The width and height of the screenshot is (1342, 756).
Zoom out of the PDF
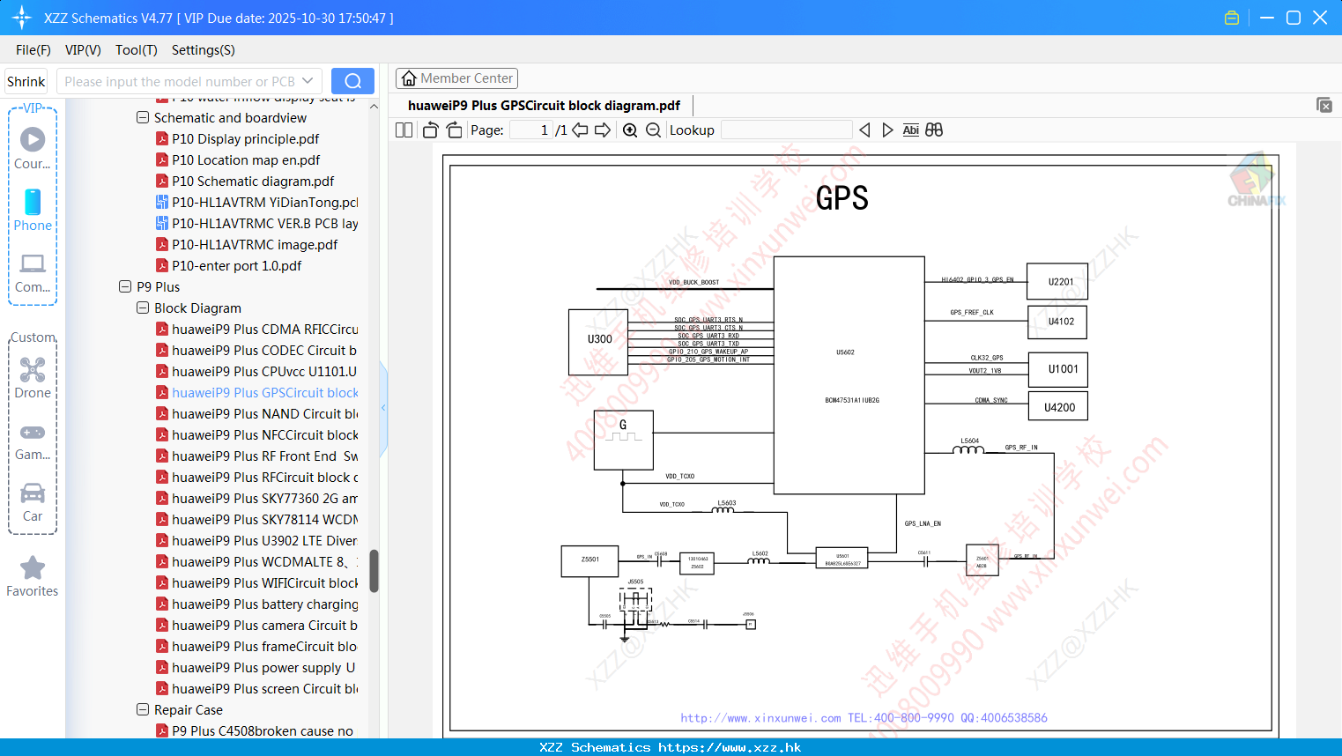coord(653,130)
